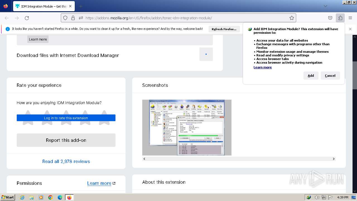357x201 pixels.
Task: Move screenshots carousel left with arrow
Action: pyautogui.click(x=144, y=159)
